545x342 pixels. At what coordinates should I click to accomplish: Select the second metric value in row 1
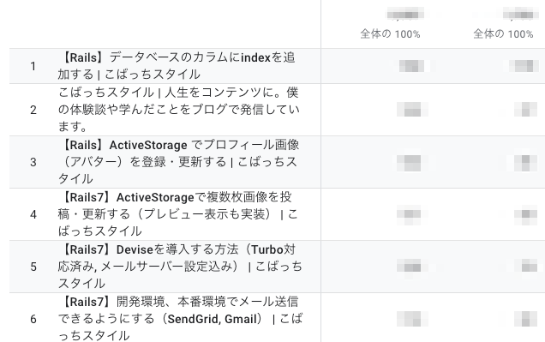(521, 66)
